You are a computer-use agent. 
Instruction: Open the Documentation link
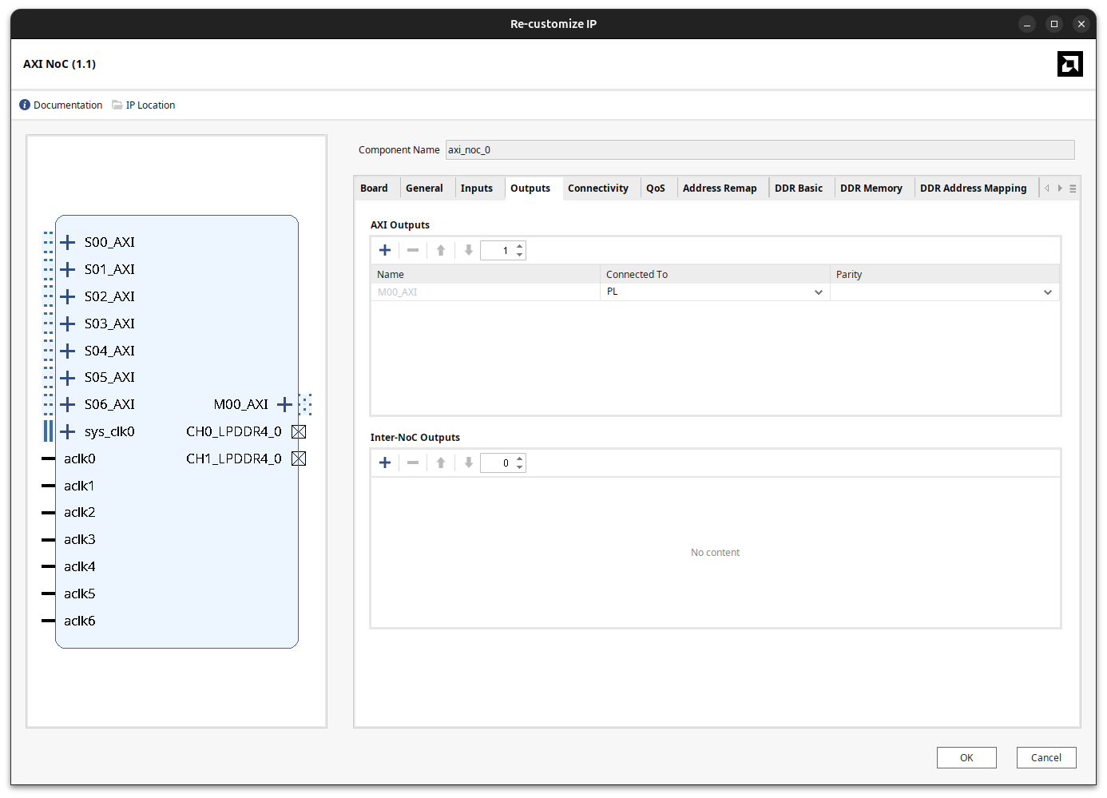(x=68, y=105)
